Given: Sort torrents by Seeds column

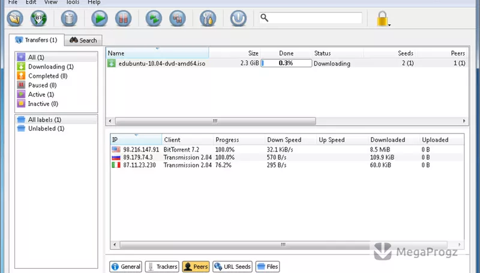Looking at the screenshot, I should [x=389, y=53].
